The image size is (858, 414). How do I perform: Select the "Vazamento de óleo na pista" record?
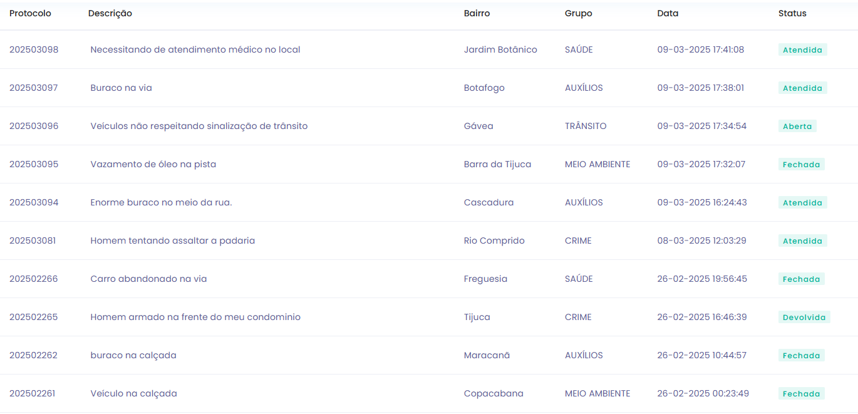pyautogui.click(x=153, y=164)
